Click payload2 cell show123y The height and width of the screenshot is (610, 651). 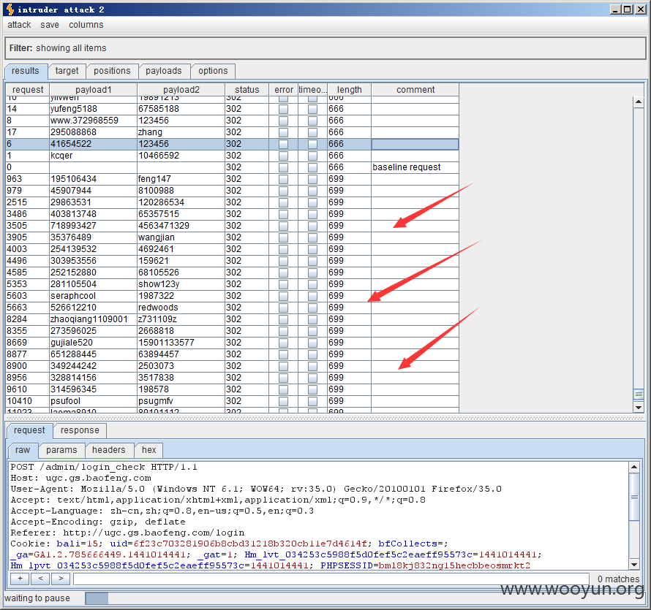pos(181,284)
